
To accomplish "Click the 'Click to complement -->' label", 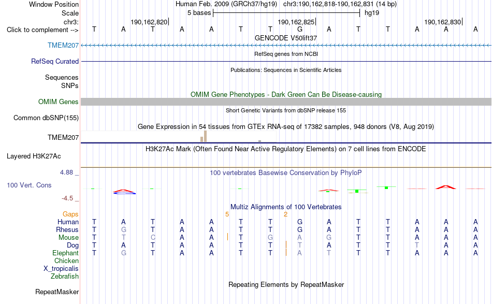I will tap(42, 30).
